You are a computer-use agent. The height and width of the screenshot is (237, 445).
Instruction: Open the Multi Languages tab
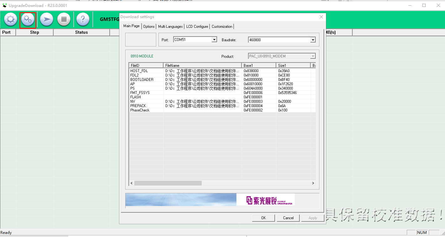[x=170, y=27]
